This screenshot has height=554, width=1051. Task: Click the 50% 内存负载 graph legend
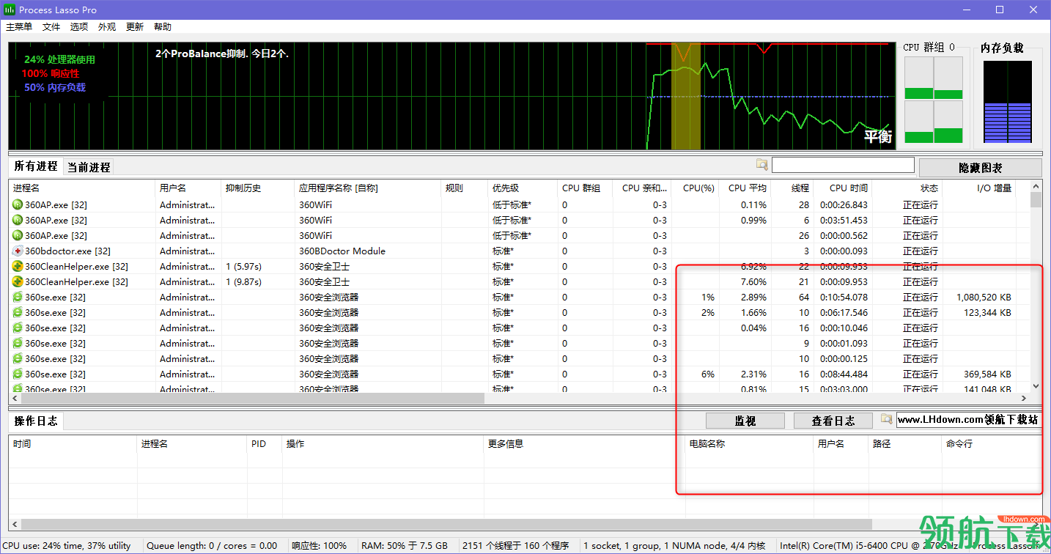pyautogui.click(x=54, y=87)
